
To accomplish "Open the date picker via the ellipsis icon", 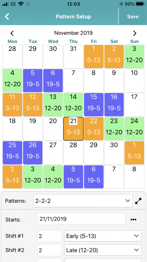I will pyautogui.click(x=133, y=219).
